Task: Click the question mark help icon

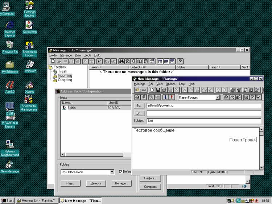Action: pos(180,61)
